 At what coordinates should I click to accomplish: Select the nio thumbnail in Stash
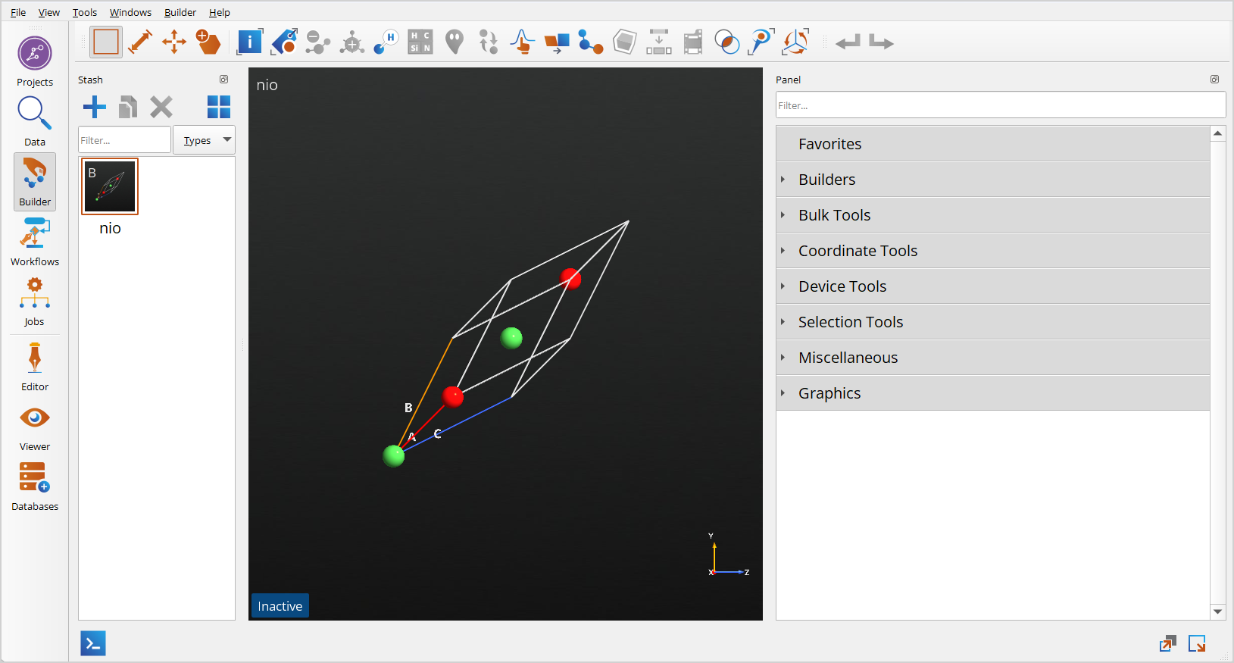[110, 186]
